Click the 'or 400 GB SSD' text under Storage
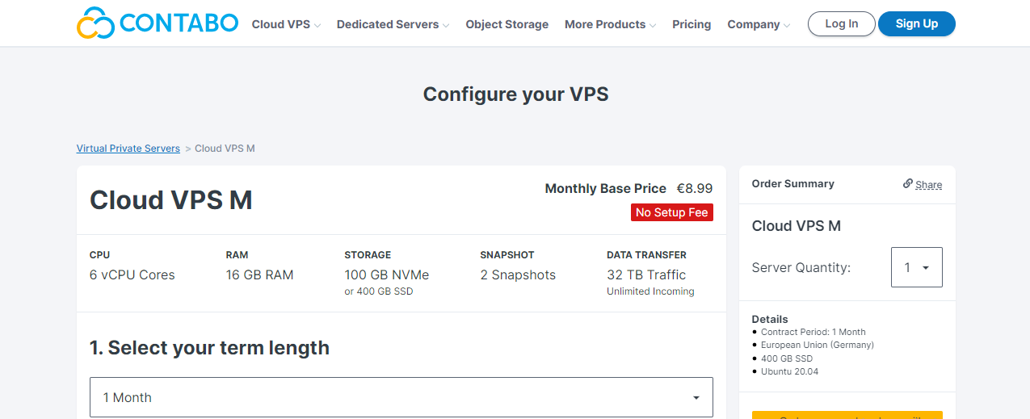The image size is (1030, 419). pos(379,291)
